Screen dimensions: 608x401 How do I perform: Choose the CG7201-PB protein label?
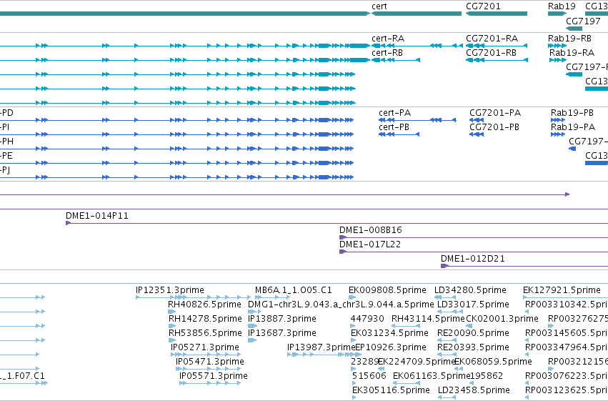coord(494,127)
